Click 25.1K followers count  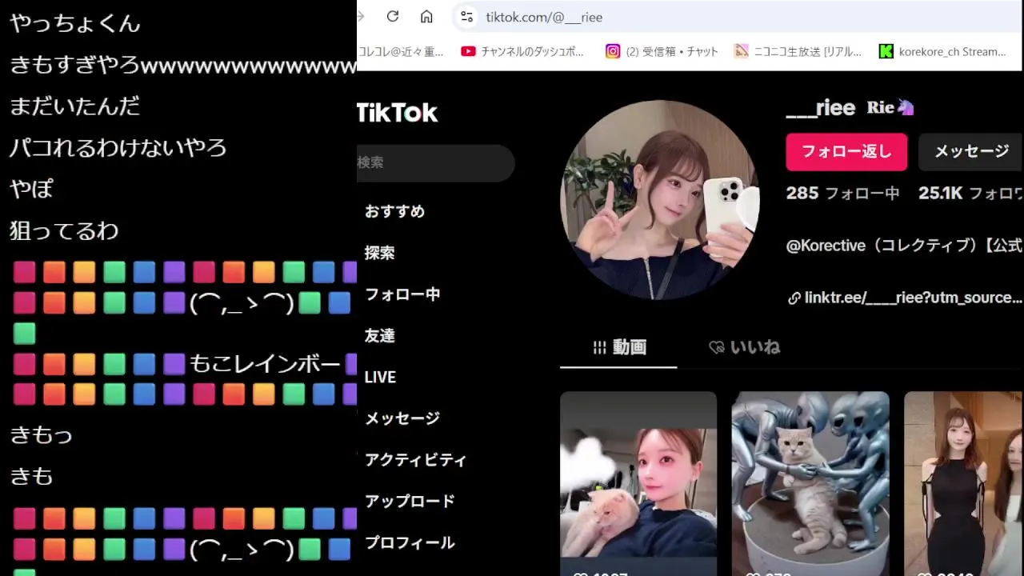[970, 193]
